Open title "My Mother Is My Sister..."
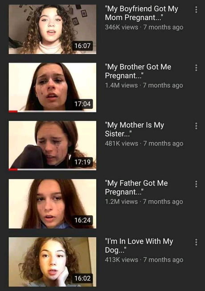Image resolution: width=205 pixels, height=291 pixels. coord(135,129)
